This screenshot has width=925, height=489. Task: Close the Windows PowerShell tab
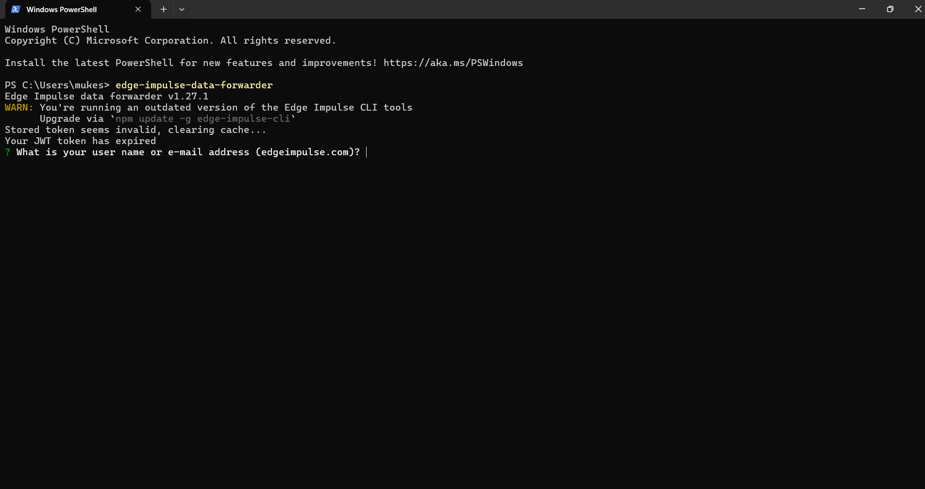[138, 9]
